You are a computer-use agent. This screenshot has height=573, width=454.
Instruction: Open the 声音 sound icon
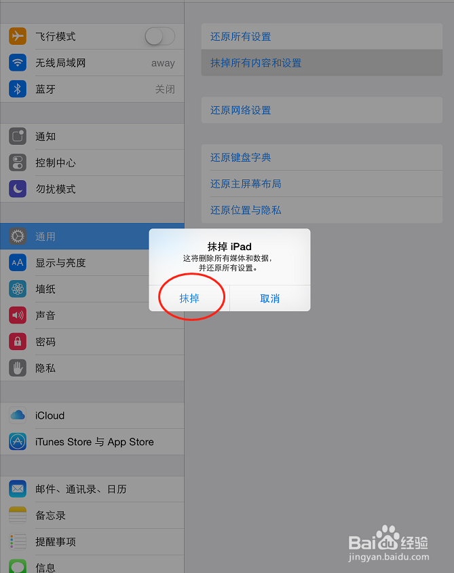pyautogui.click(x=18, y=315)
